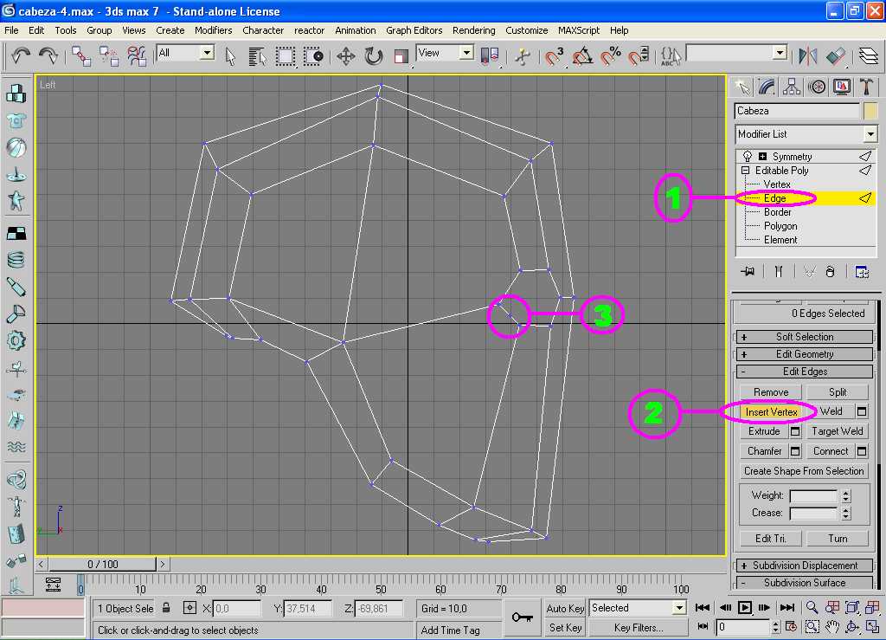
Task: Click the Play Animation button
Action: tap(744, 608)
